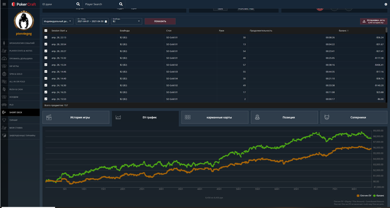Switch to История игры tab

click(76, 117)
